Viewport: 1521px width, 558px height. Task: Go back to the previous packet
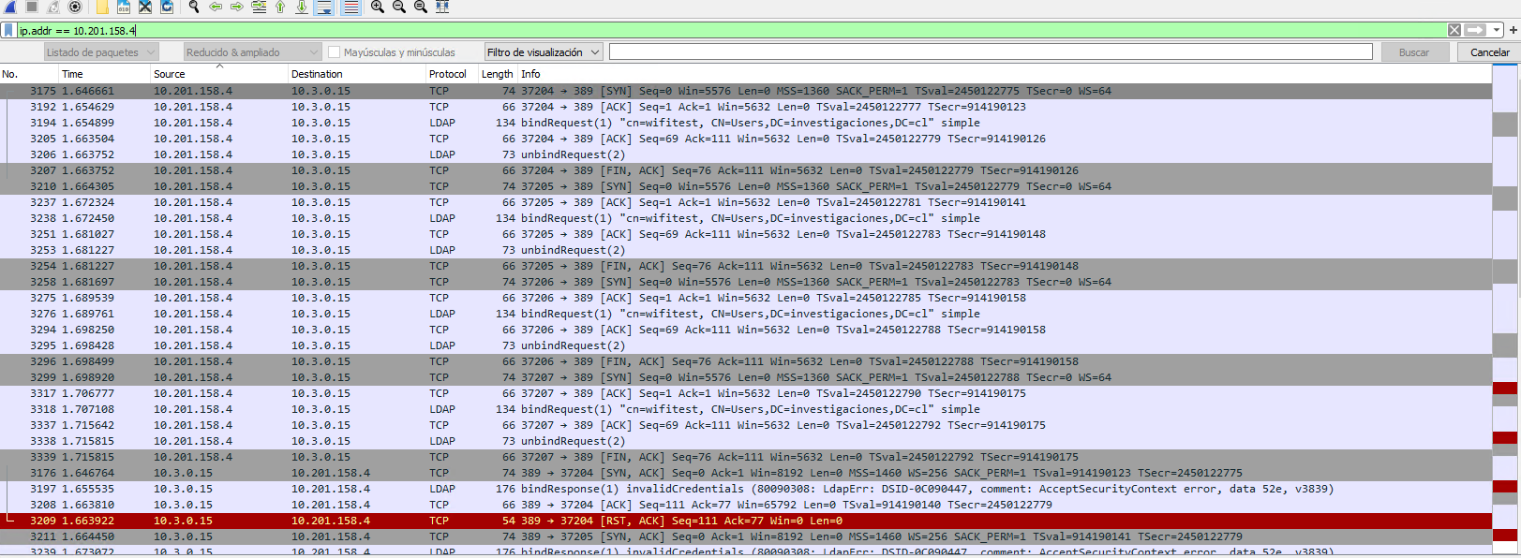tap(216, 7)
